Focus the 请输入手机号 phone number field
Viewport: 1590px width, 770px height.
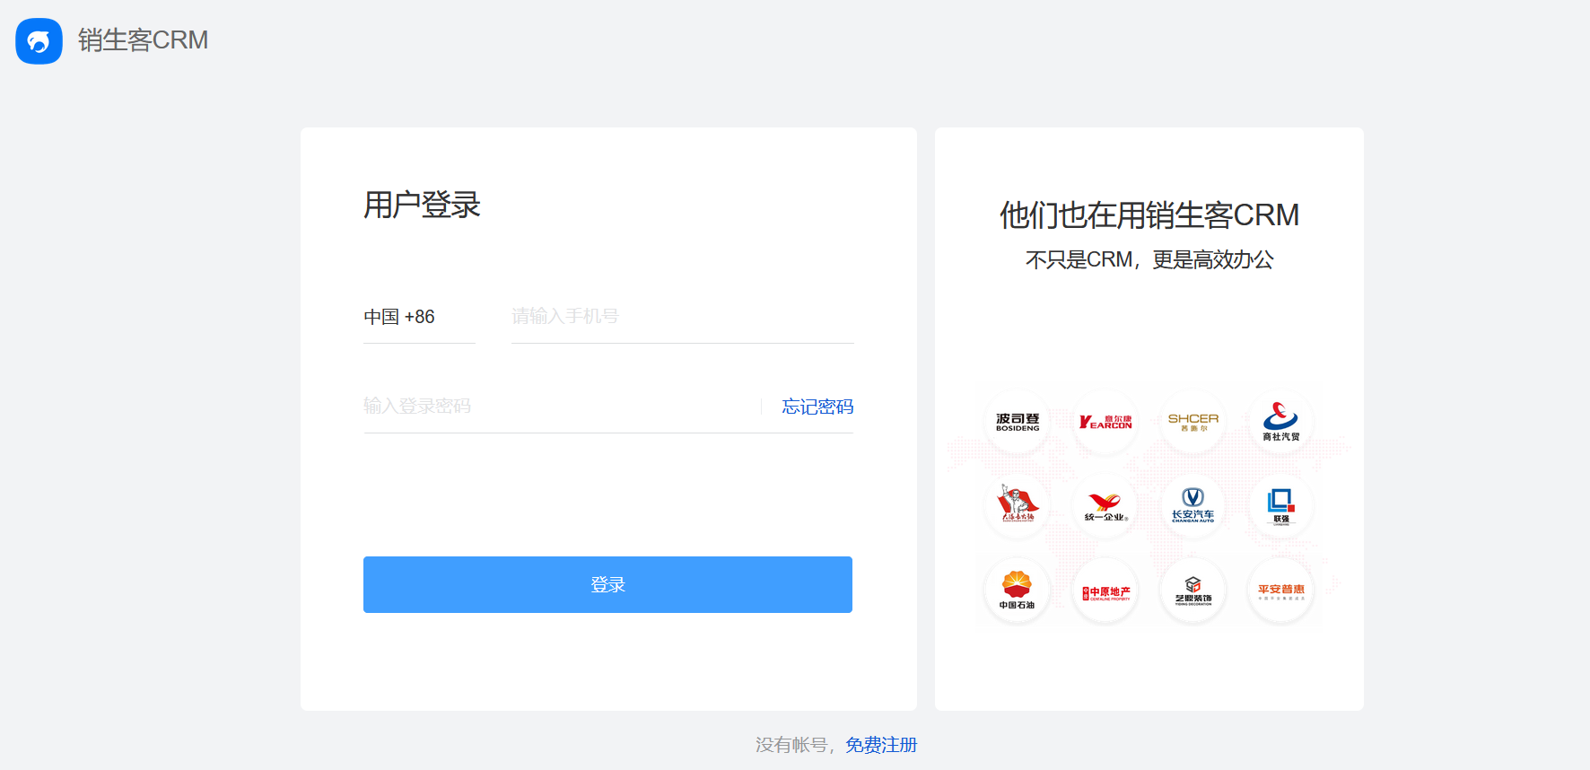pyautogui.click(x=682, y=317)
